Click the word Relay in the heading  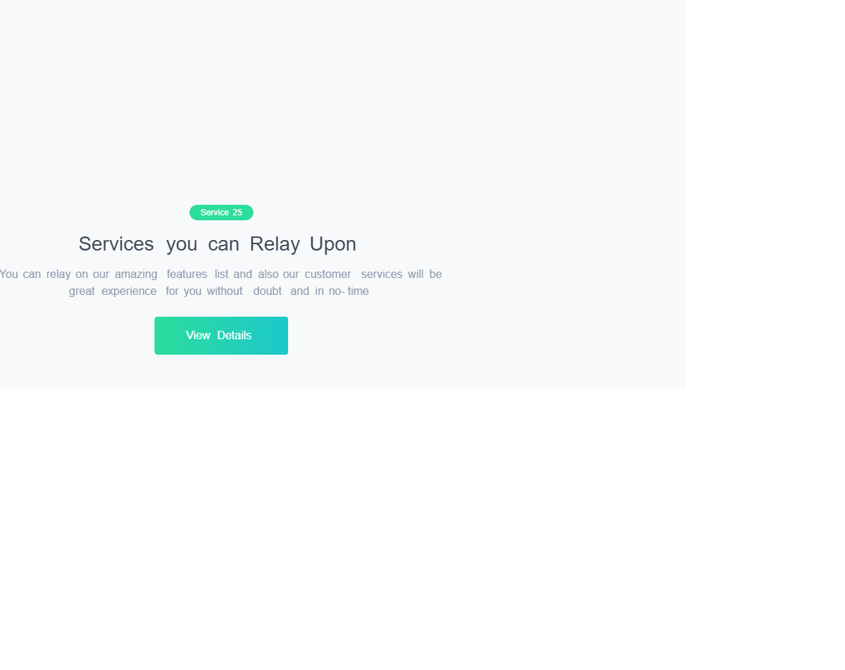coord(275,244)
